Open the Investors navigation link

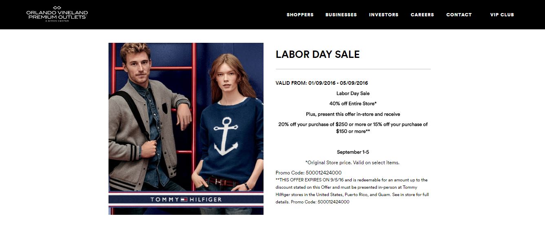pyautogui.click(x=383, y=15)
